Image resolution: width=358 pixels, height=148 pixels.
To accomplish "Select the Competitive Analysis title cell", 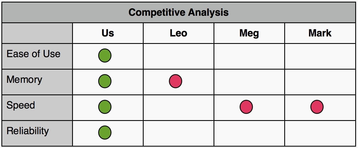I will pyautogui.click(x=178, y=12).
